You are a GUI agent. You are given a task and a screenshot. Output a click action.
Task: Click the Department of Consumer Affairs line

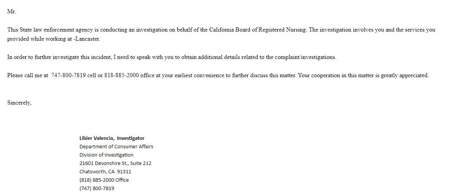pos(116,146)
